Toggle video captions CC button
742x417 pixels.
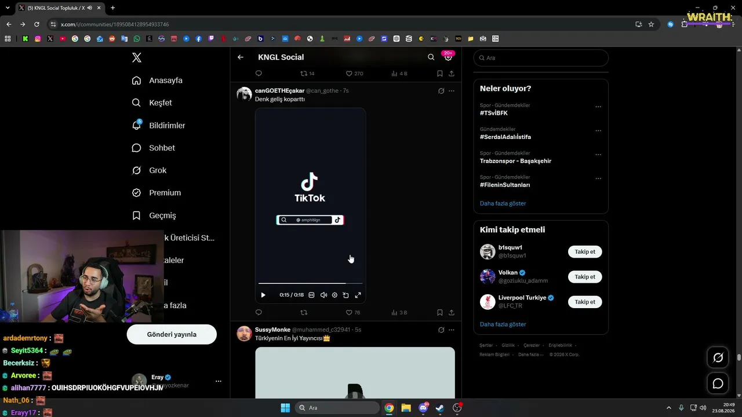(311, 295)
